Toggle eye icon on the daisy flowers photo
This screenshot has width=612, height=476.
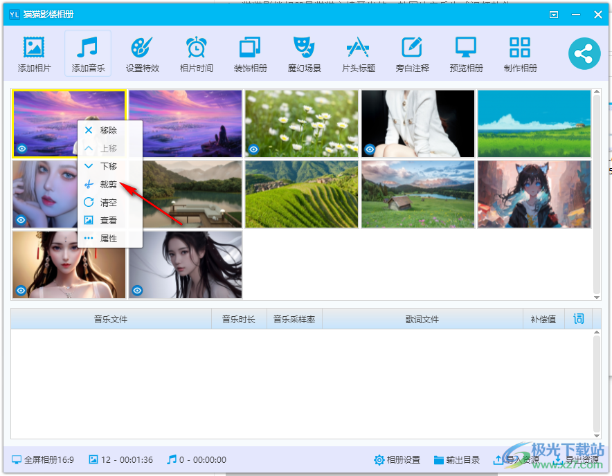coord(254,149)
